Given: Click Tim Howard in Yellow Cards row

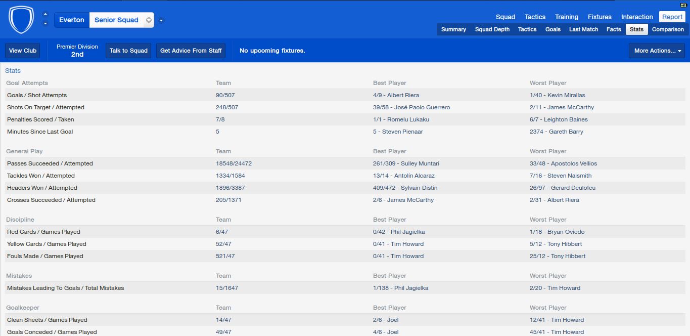Looking at the screenshot, I should pyautogui.click(x=407, y=244).
